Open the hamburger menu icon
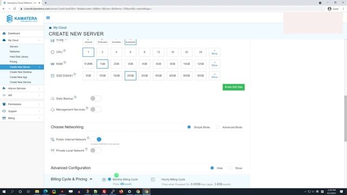 48,18
